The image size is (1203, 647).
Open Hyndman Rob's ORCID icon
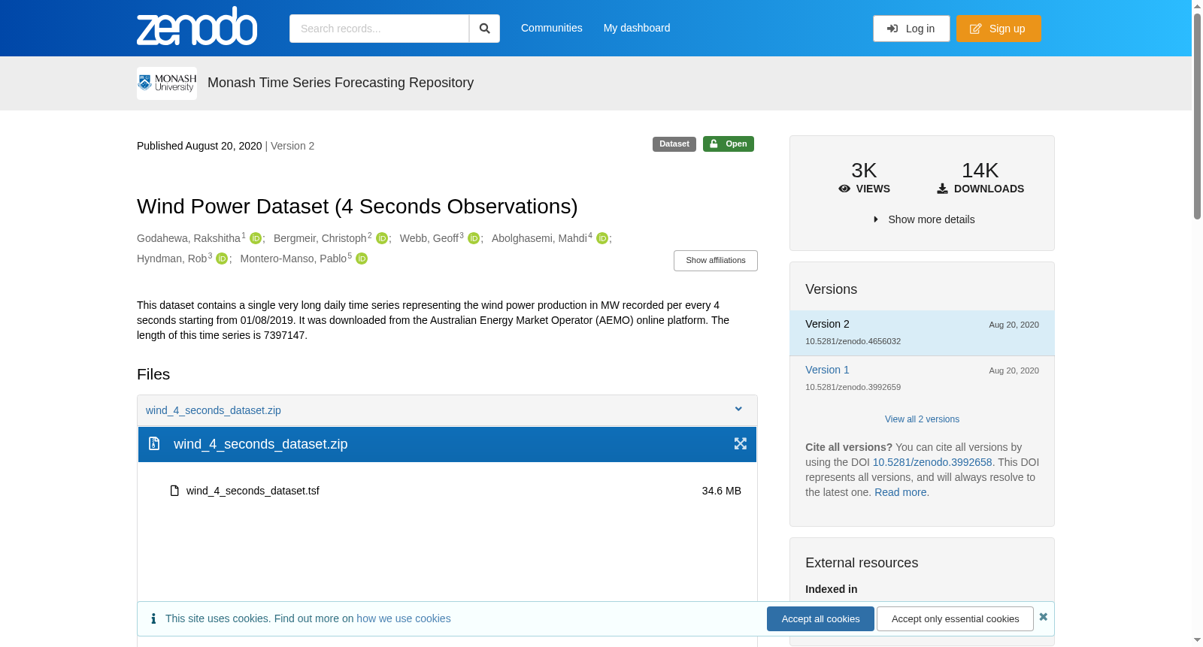click(x=222, y=258)
